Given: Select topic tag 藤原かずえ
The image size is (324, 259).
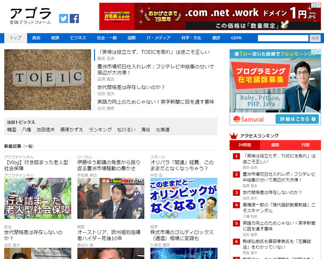Looking at the screenshot, I should (71, 130).
